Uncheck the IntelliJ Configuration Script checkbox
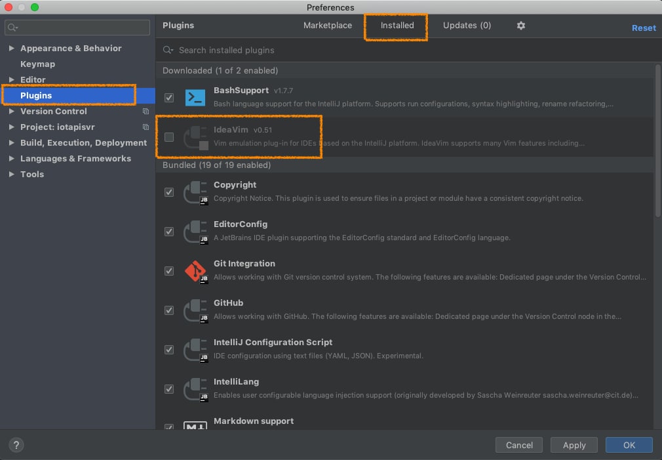662x460 pixels. pos(169,350)
